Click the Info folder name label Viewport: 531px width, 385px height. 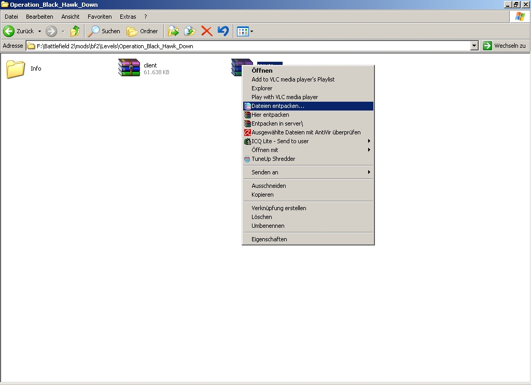pos(36,68)
